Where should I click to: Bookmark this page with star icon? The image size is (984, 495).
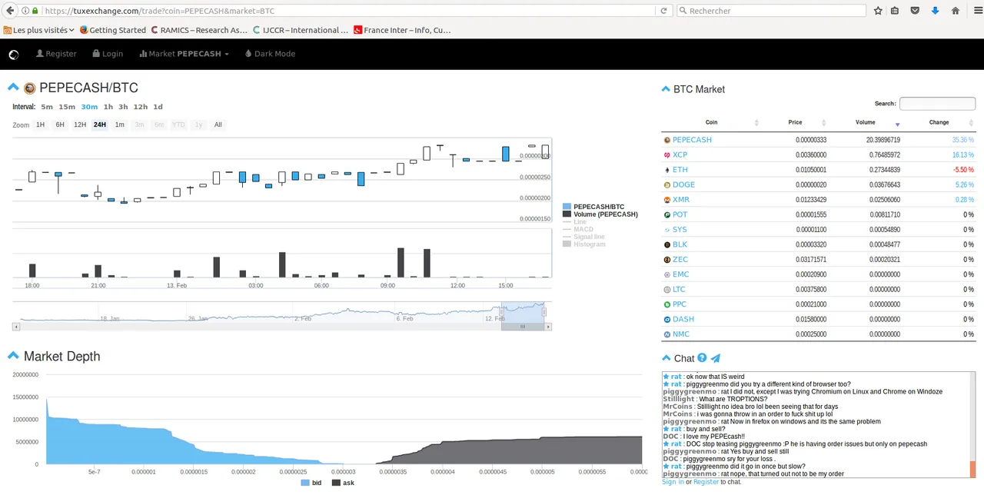[x=878, y=11]
